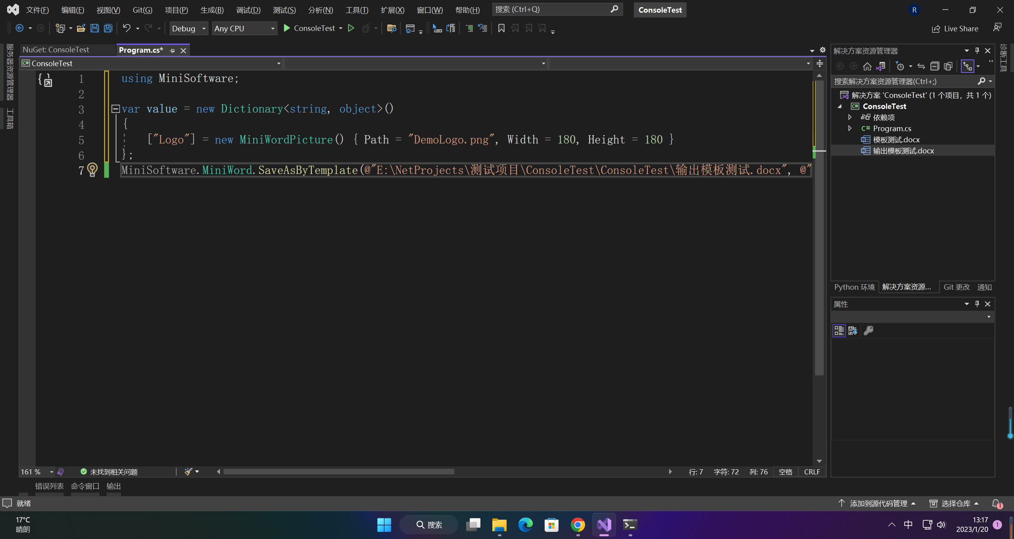Toggle auto-hide pin on Solution Explorer panel
The width and height of the screenshot is (1014, 539).
coord(977,50)
